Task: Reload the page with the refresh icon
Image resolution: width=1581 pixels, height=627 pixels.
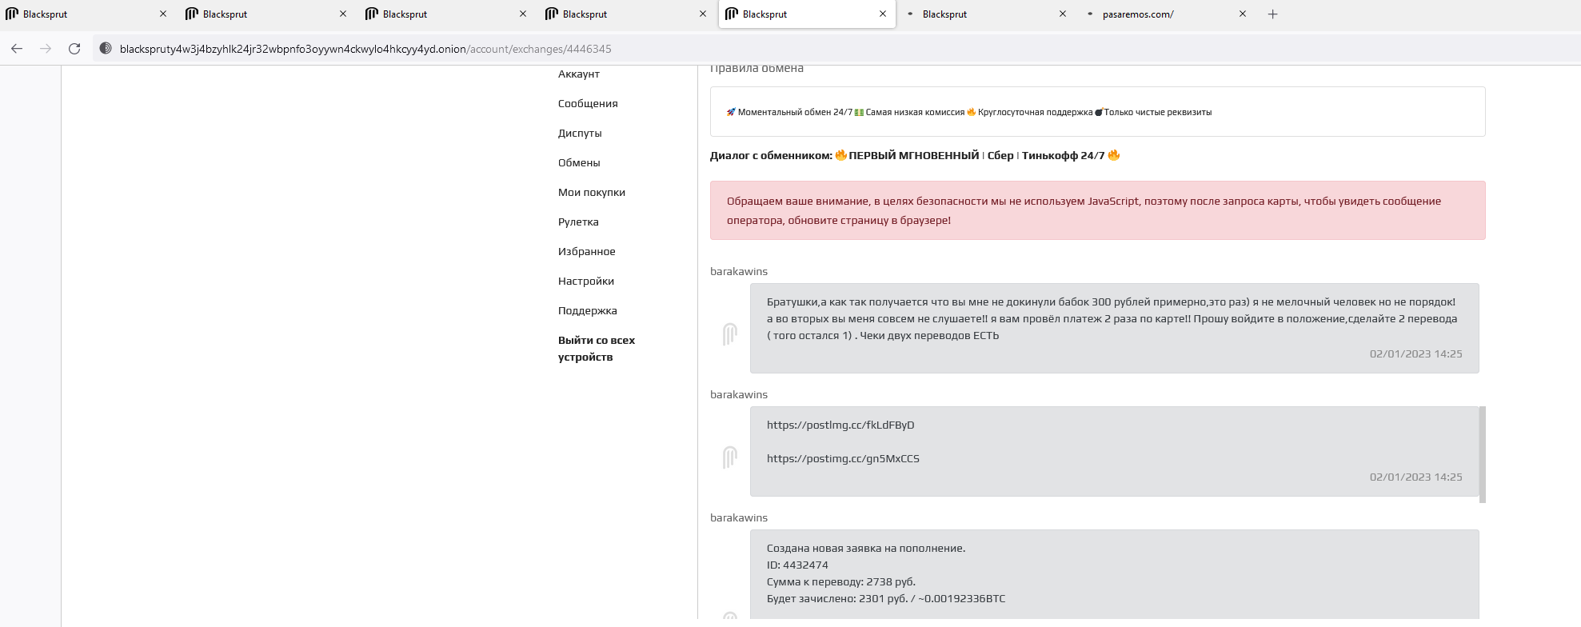Action: click(x=74, y=49)
